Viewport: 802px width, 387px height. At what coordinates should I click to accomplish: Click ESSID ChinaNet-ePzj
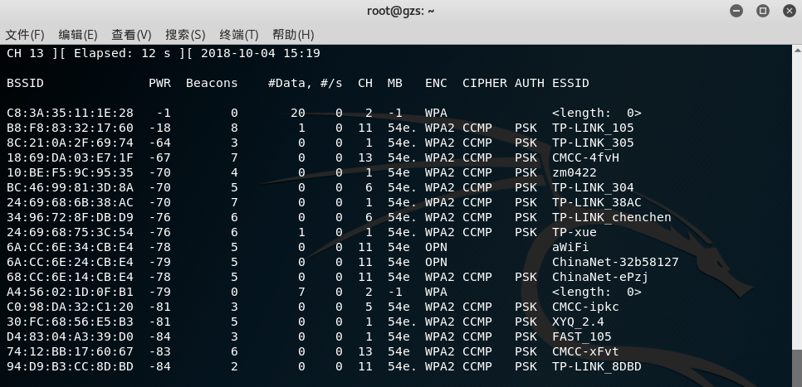coord(600,277)
